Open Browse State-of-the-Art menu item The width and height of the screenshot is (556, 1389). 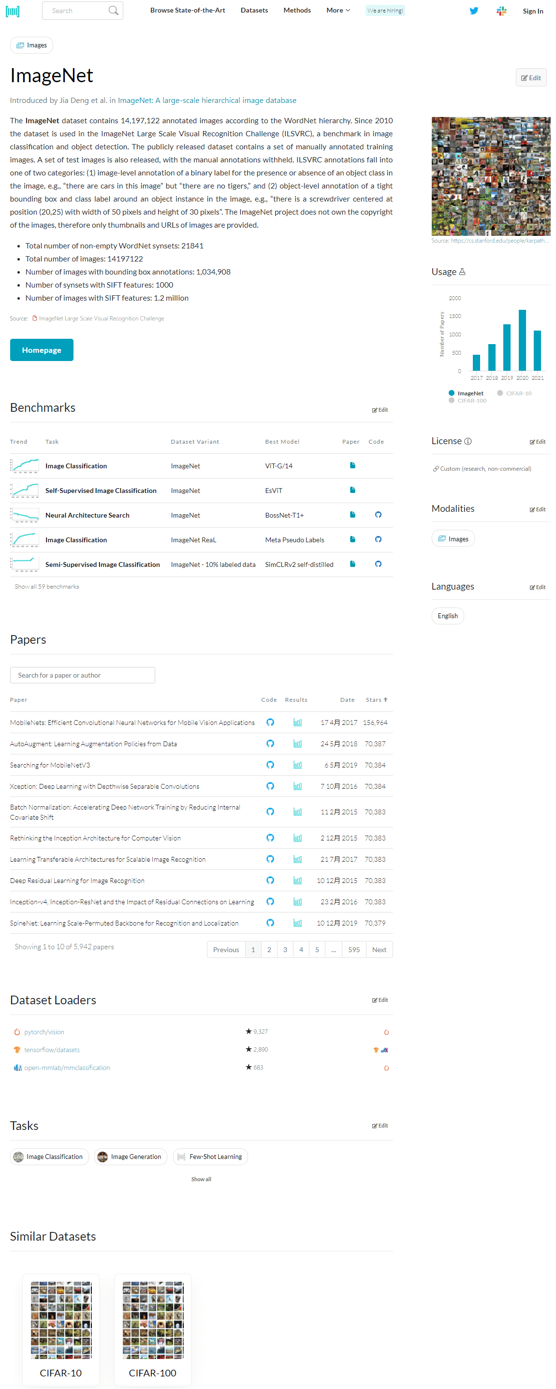pos(187,10)
